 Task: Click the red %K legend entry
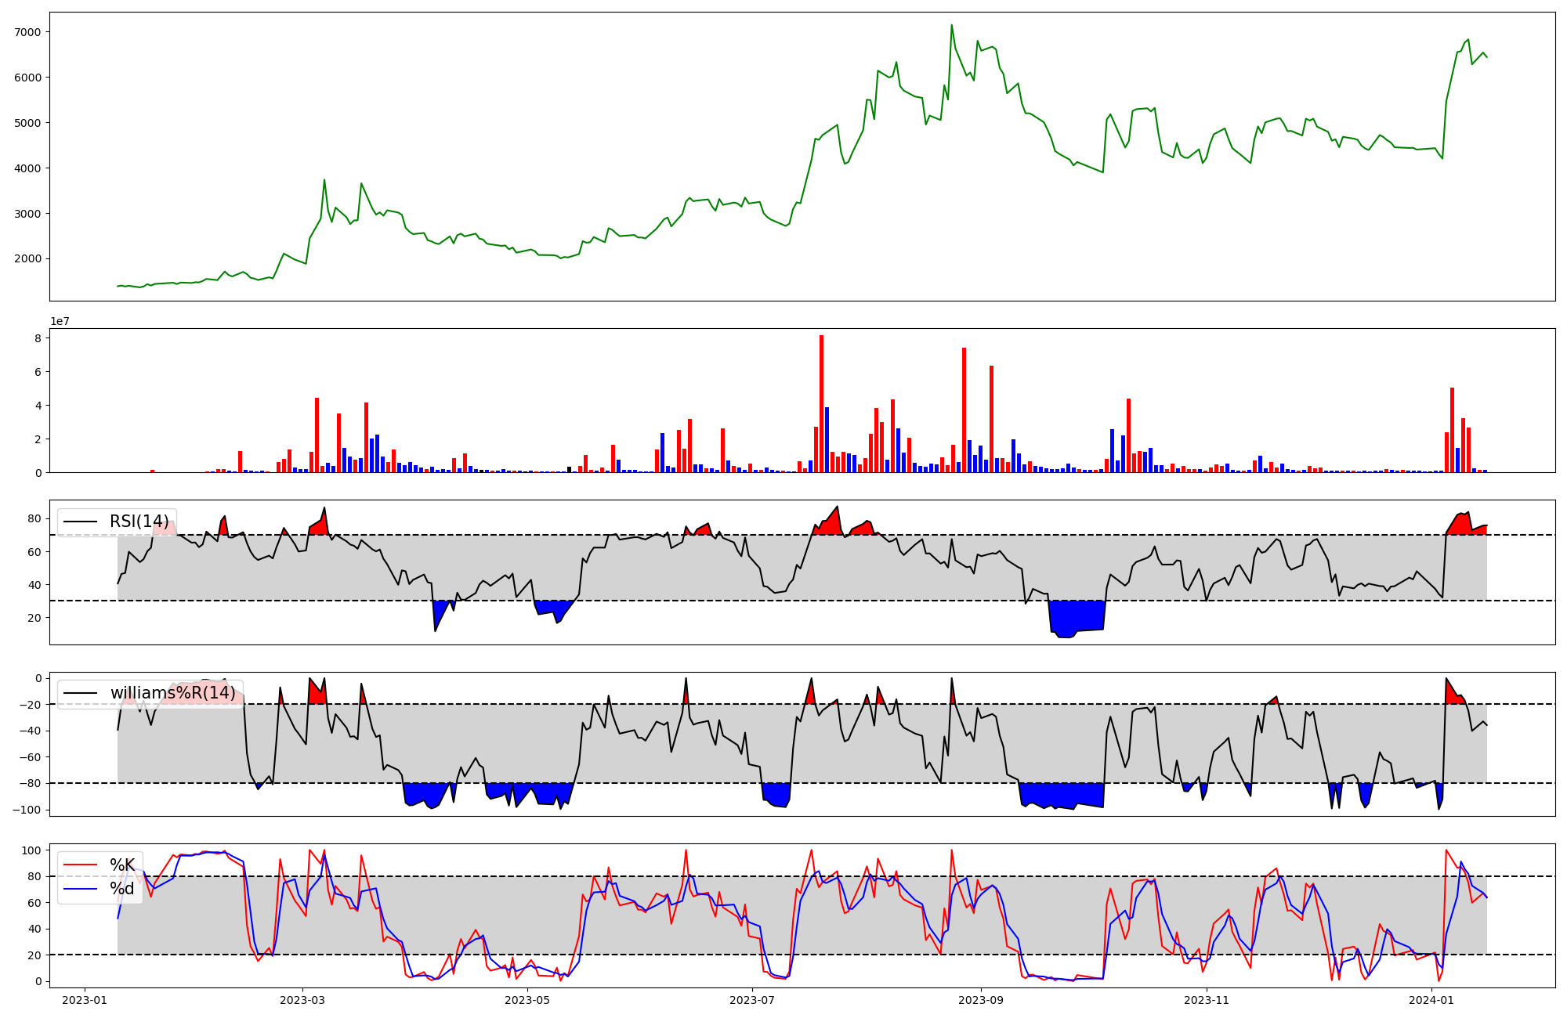(122, 865)
